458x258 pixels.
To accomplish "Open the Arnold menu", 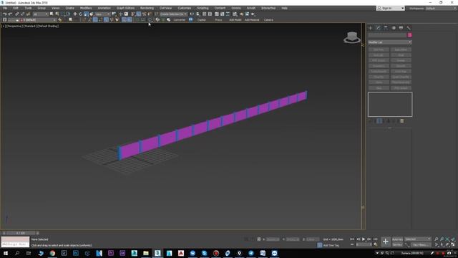I will click(x=251, y=8).
